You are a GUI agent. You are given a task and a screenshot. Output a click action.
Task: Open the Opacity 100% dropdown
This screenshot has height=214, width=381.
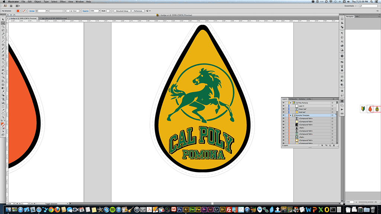pos(100,11)
